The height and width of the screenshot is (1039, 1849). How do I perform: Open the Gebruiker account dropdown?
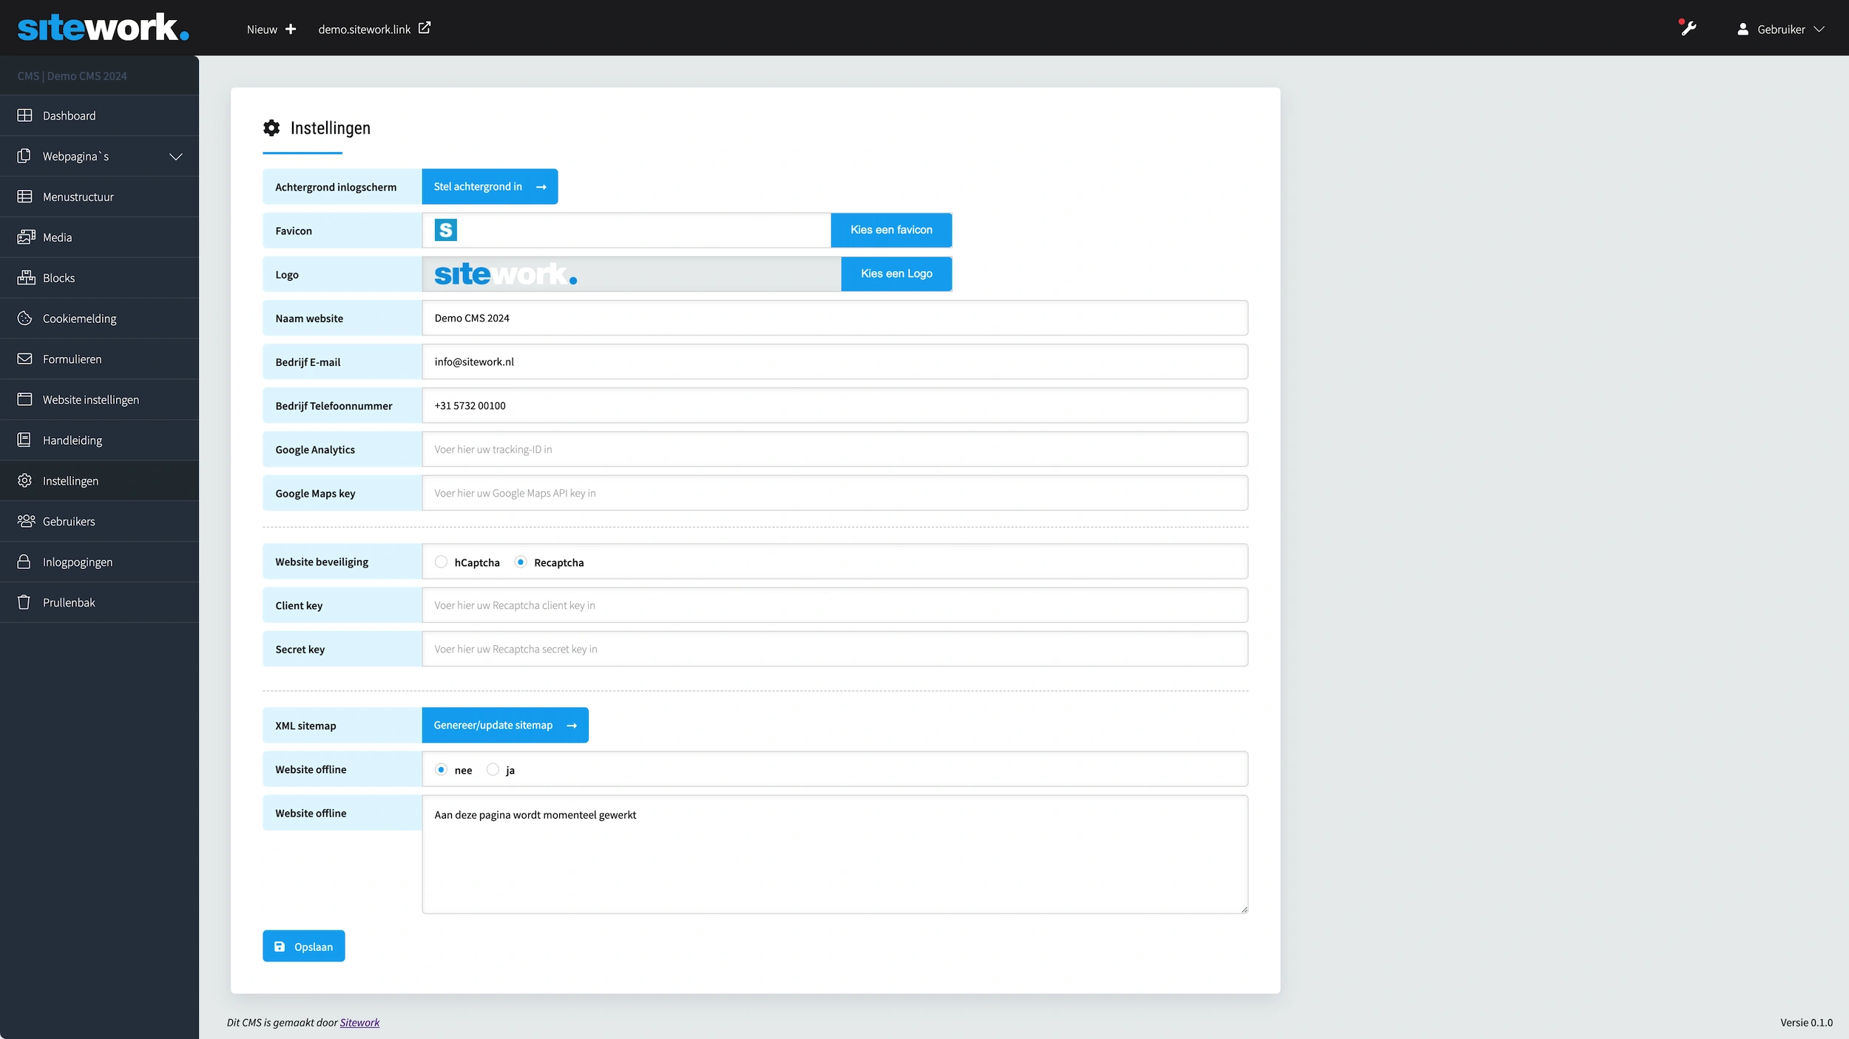(1780, 30)
